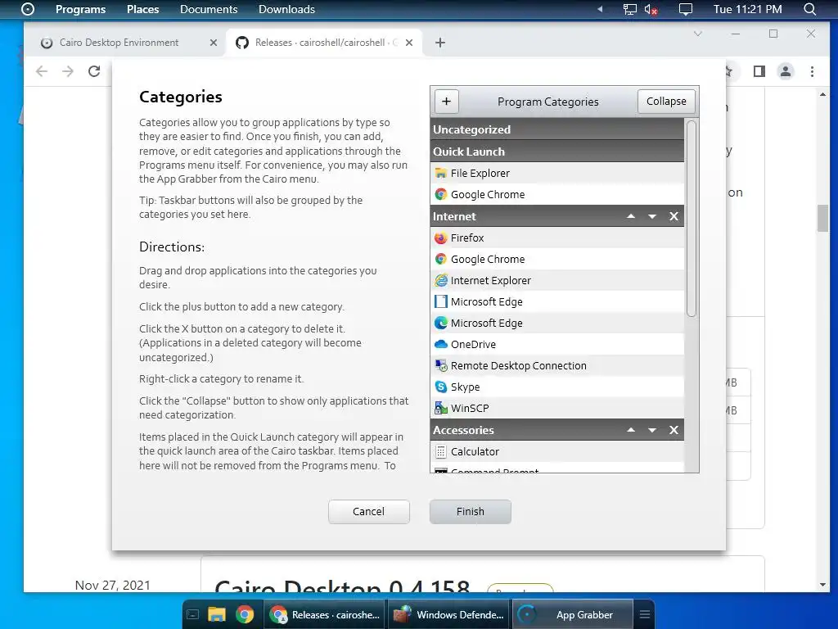Move the Accessories category down

coord(652,430)
